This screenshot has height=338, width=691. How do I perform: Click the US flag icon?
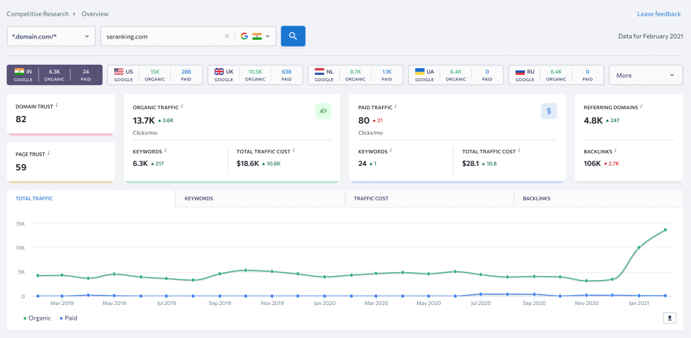coord(119,72)
